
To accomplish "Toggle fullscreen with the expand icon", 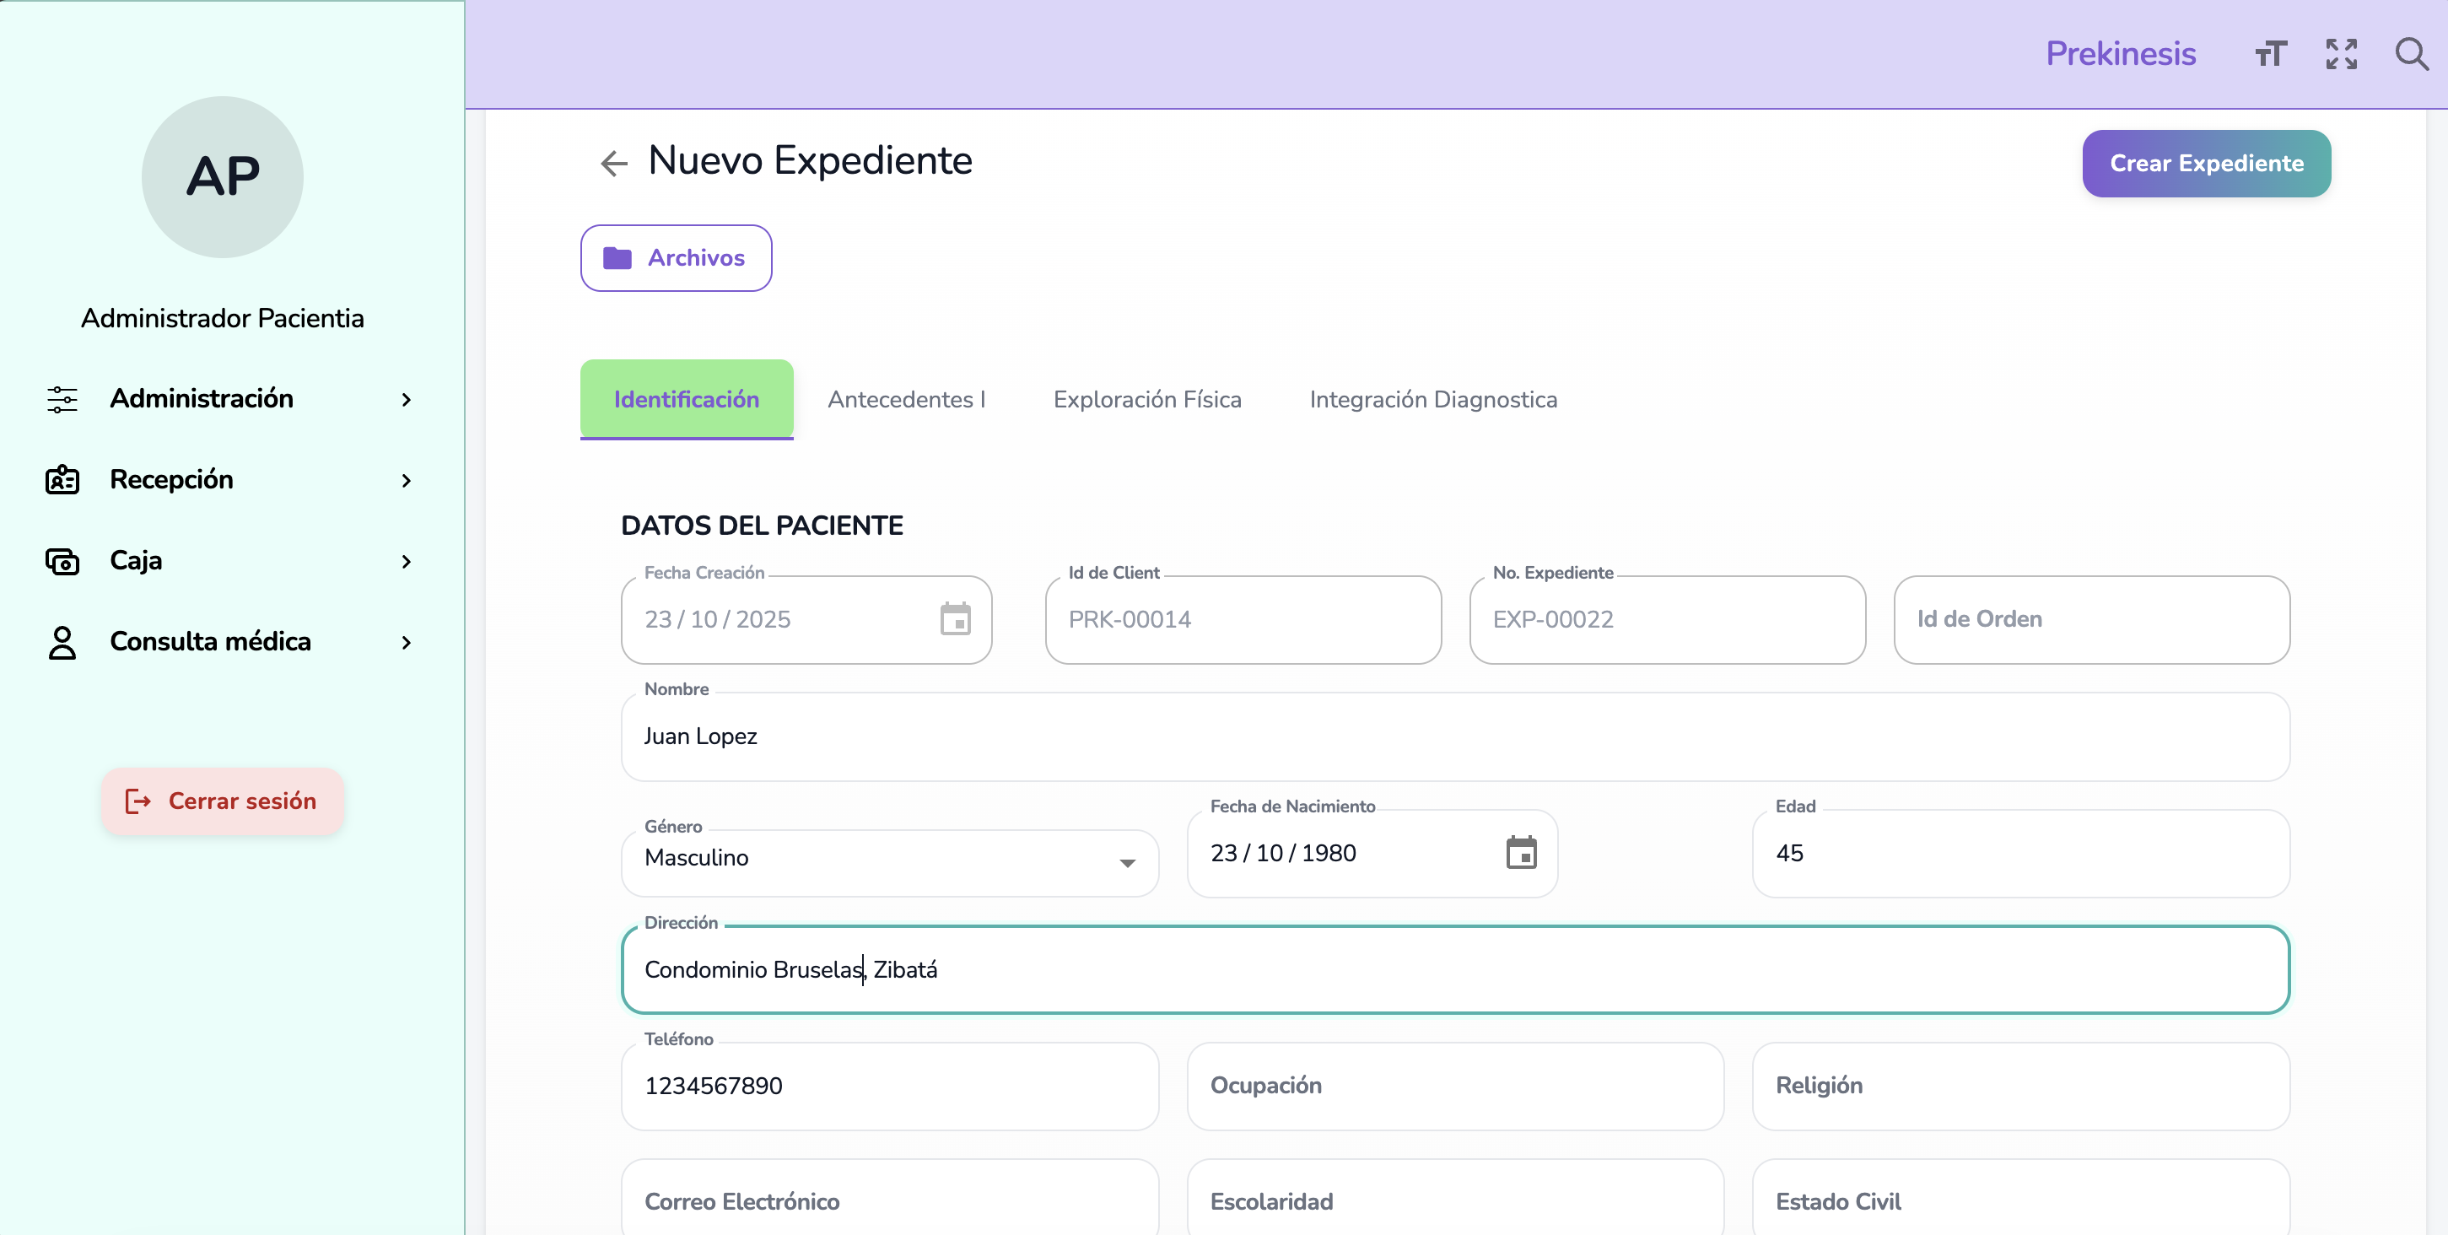I will point(2341,54).
